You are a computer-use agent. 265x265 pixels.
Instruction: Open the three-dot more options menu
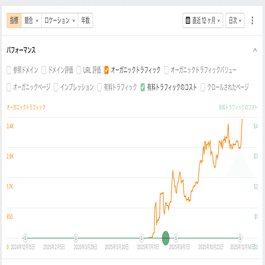252,20
